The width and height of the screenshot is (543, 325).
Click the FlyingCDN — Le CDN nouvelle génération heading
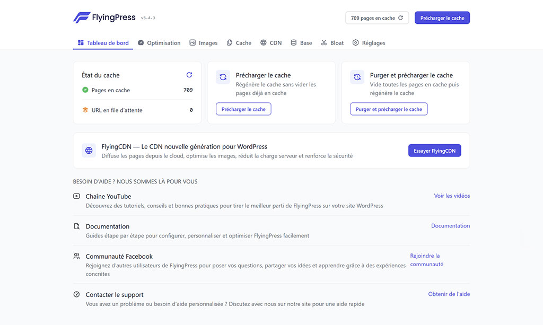(x=184, y=147)
